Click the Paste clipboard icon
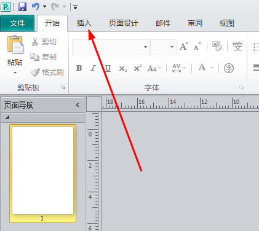The height and width of the screenshot is (231, 259). [15, 44]
